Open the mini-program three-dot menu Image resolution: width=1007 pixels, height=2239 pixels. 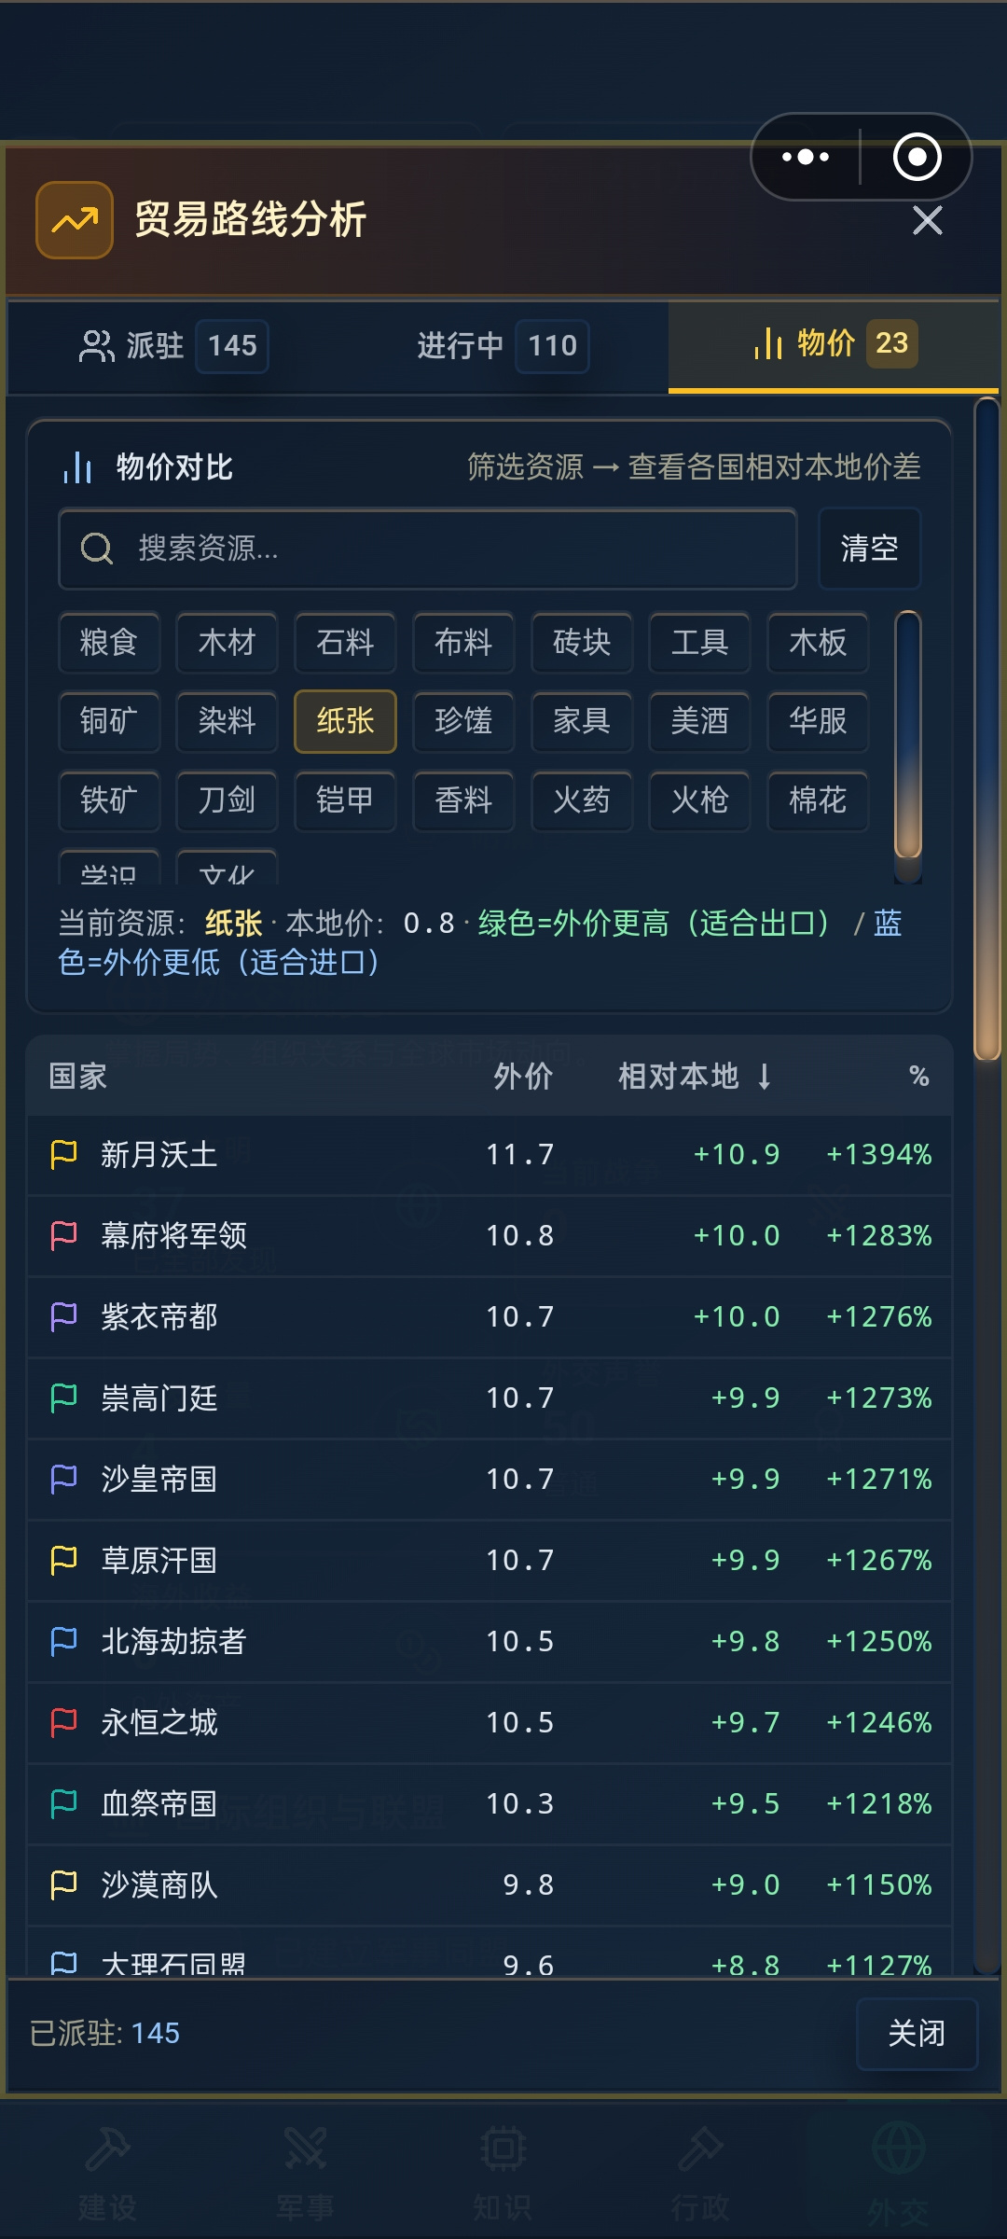806,157
